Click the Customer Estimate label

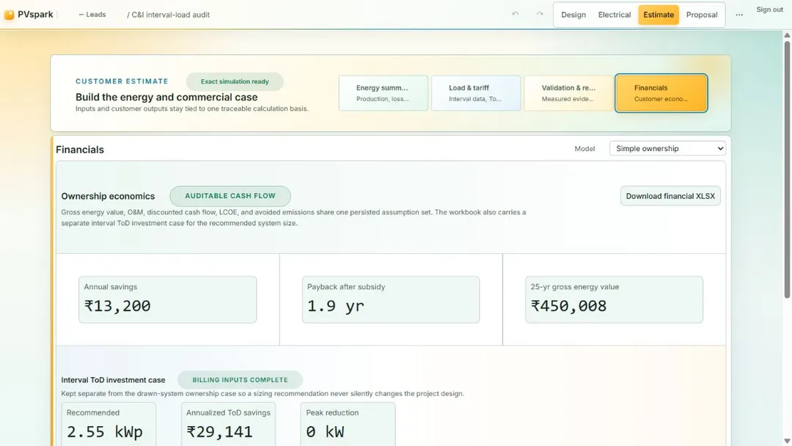click(x=122, y=81)
